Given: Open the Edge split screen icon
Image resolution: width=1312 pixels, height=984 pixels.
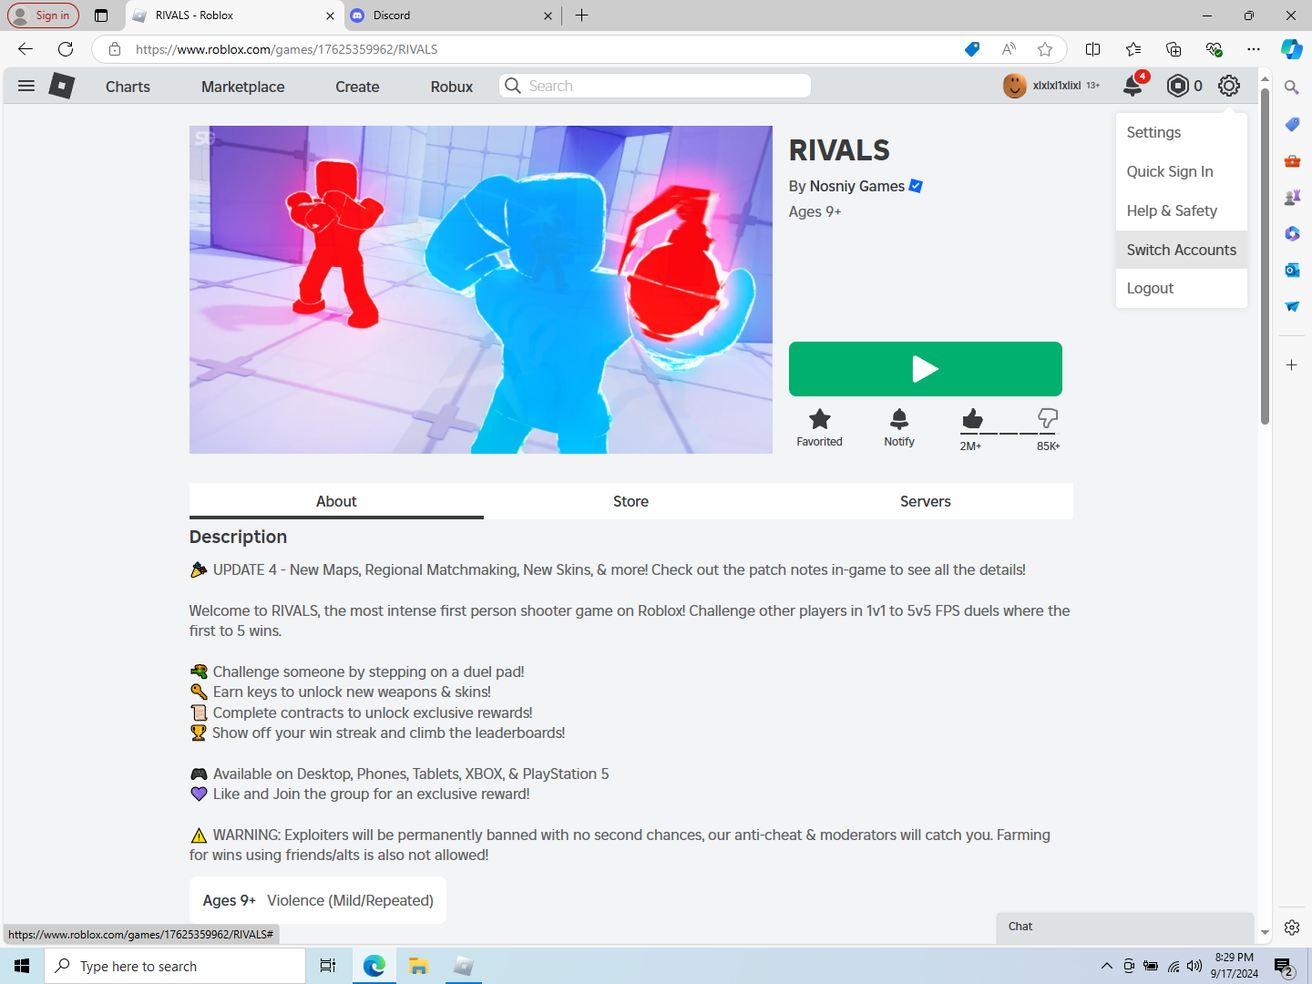Looking at the screenshot, I should (x=1093, y=49).
